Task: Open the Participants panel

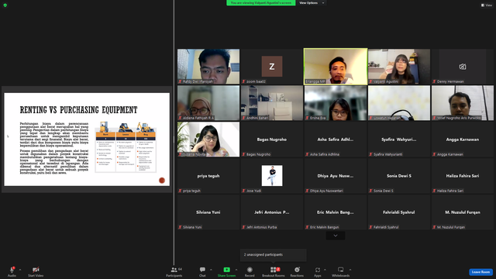Action: 174,271
